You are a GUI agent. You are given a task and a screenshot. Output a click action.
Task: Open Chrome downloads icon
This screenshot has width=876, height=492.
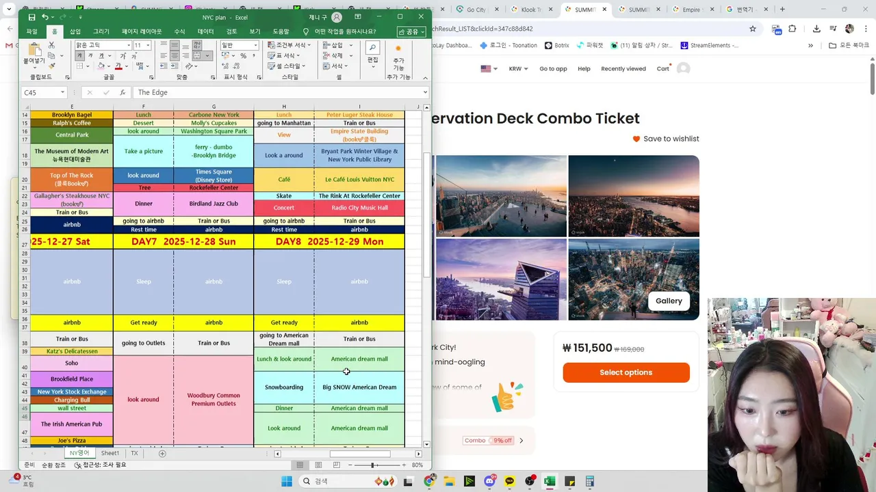pyautogui.click(x=816, y=29)
